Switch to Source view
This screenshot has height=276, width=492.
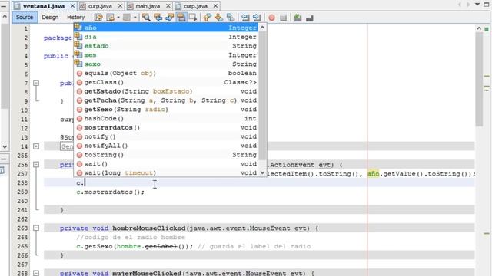coord(25,18)
